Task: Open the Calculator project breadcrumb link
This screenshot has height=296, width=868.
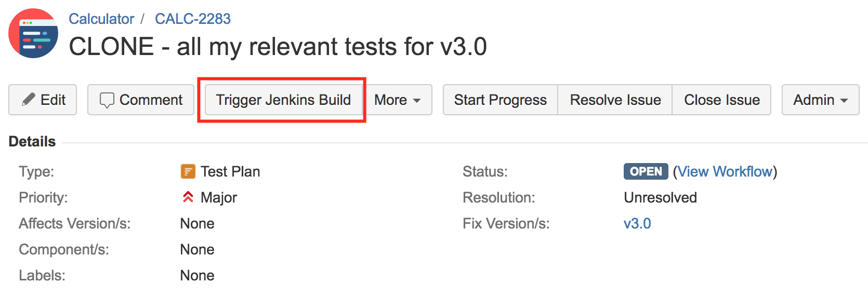Action: coord(101,19)
